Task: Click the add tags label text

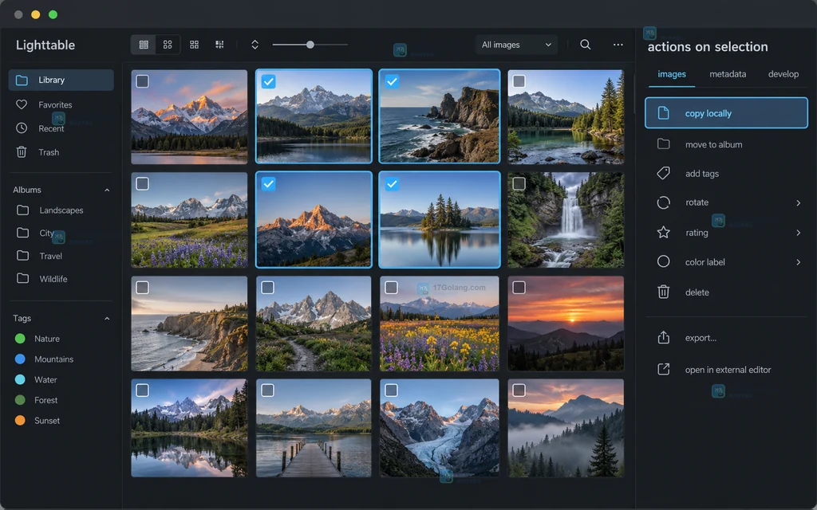Action: pyautogui.click(x=702, y=174)
